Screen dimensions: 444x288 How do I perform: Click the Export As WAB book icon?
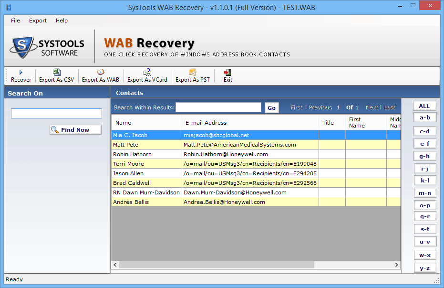(x=101, y=72)
